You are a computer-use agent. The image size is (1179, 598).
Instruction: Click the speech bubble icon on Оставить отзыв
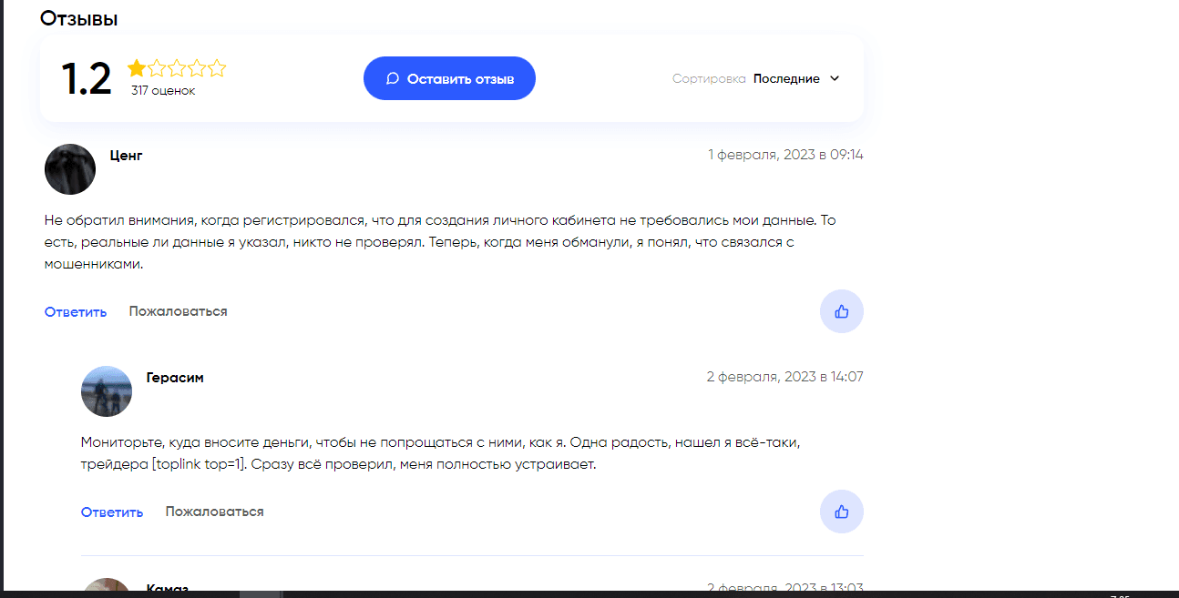[392, 77]
